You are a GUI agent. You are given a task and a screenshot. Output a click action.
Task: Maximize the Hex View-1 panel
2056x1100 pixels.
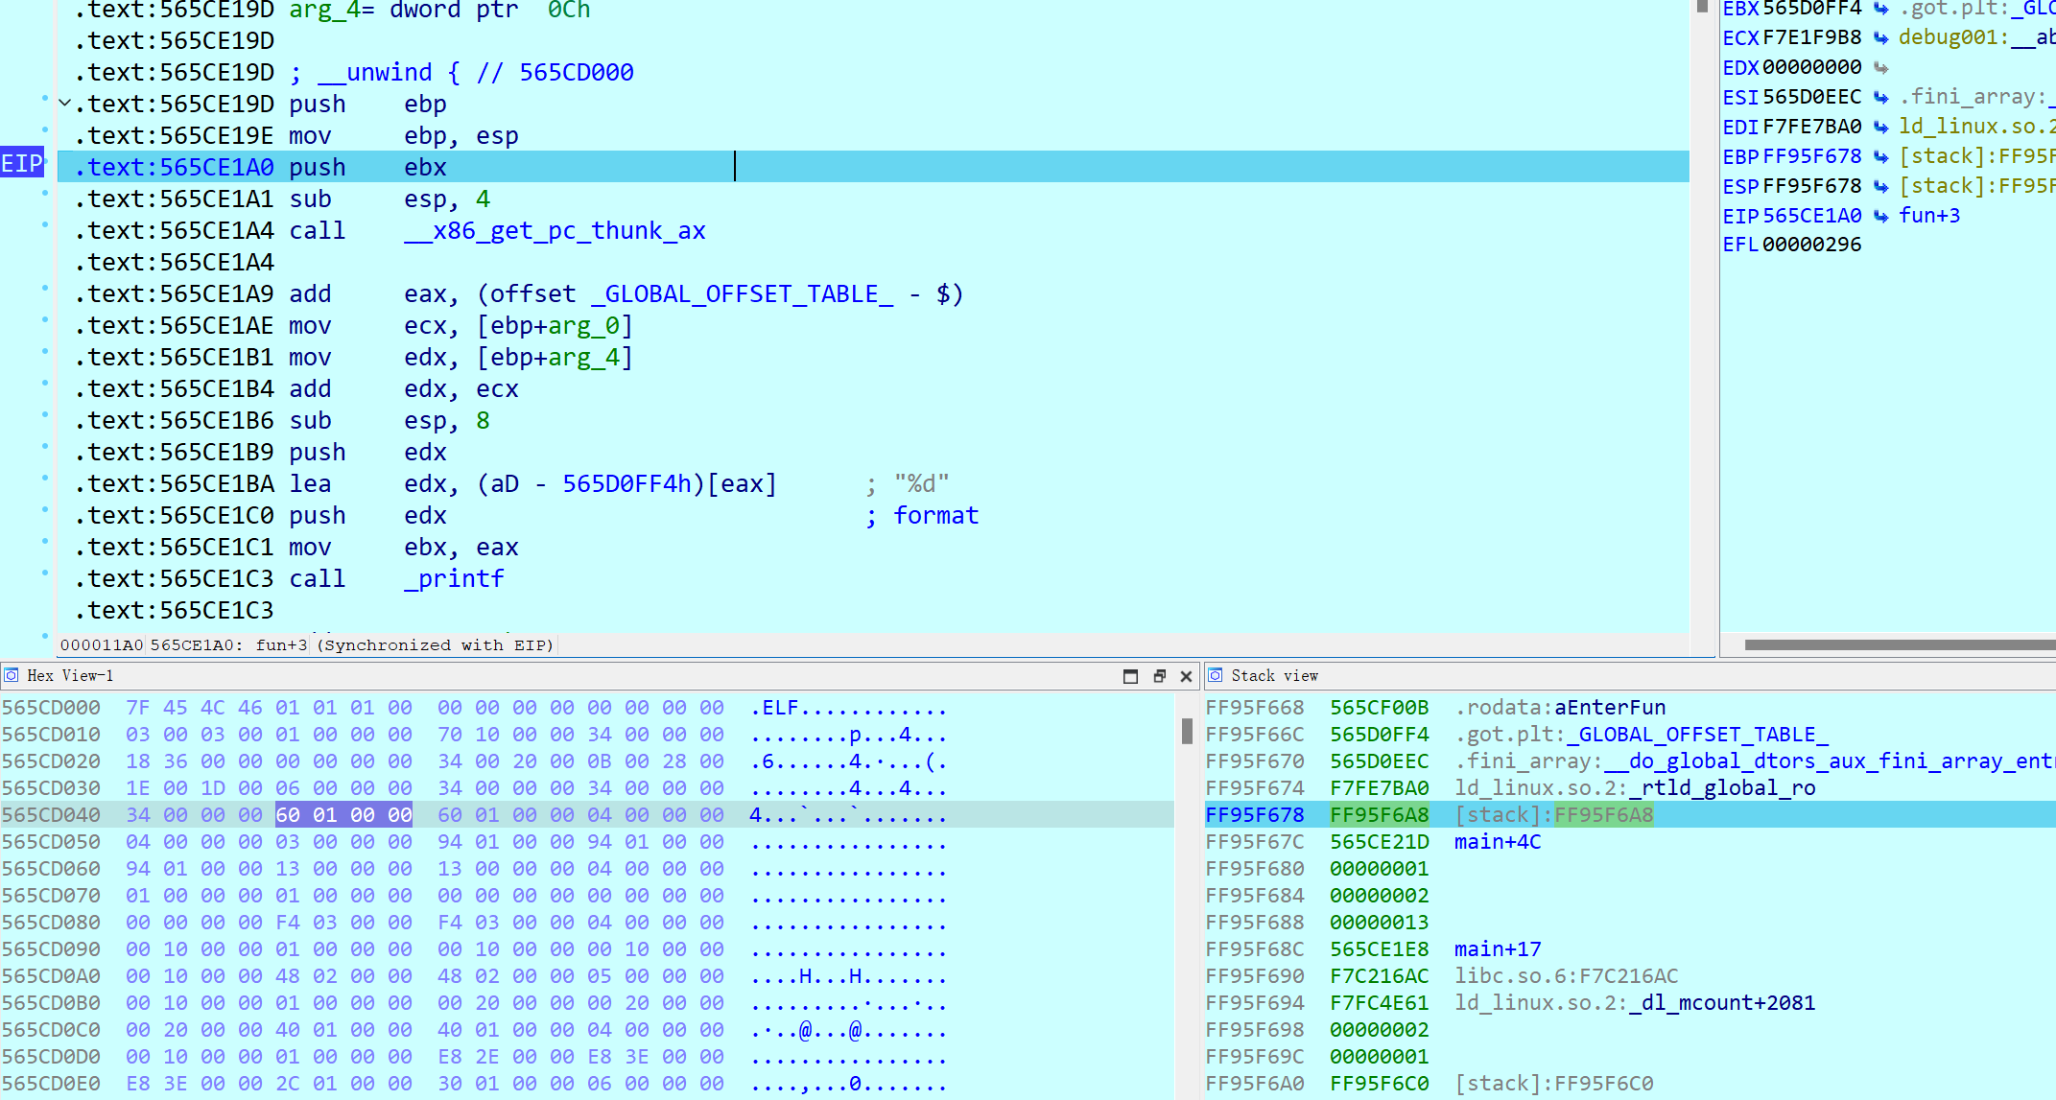click(1130, 676)
